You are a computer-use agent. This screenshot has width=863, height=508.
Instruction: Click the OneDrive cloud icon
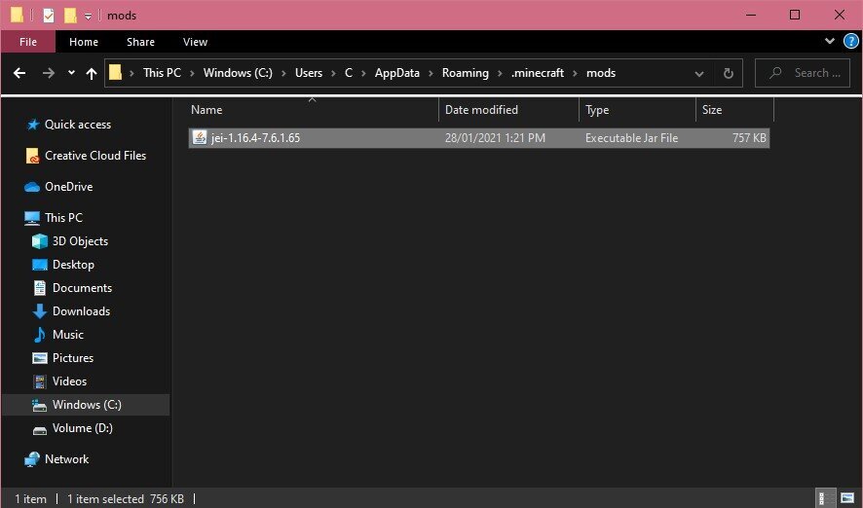pyautogui.click(x=32, y=187)
